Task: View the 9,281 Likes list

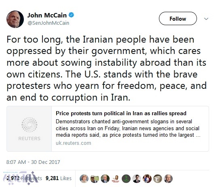Action: tap(59, 178)
